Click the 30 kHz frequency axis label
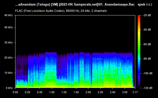158x98 pixels. (x=8, y=42)
